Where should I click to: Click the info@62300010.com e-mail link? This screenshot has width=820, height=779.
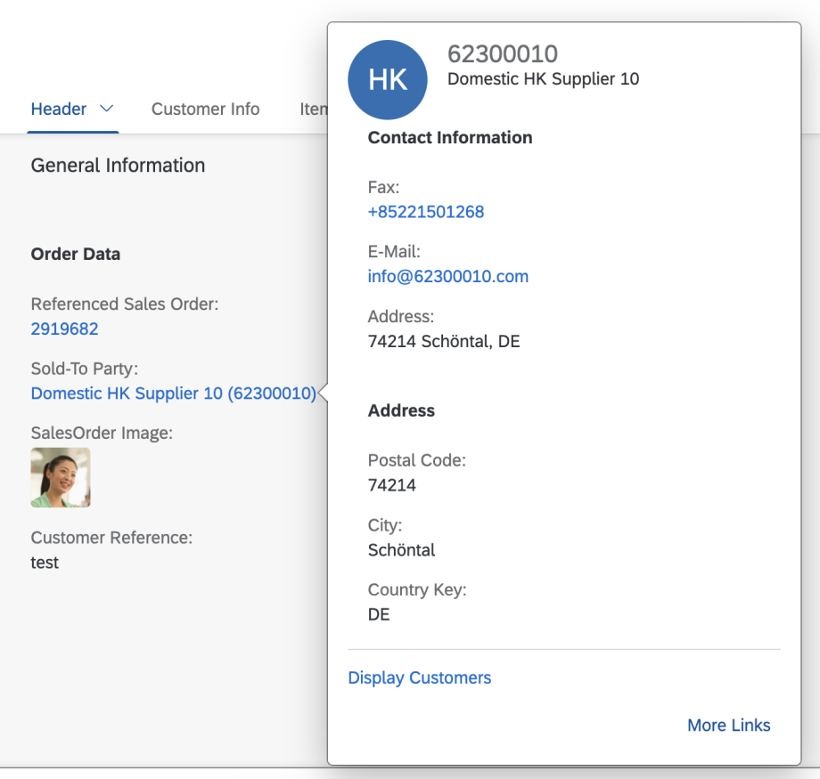pyautogui.click(x=447, y=276)
